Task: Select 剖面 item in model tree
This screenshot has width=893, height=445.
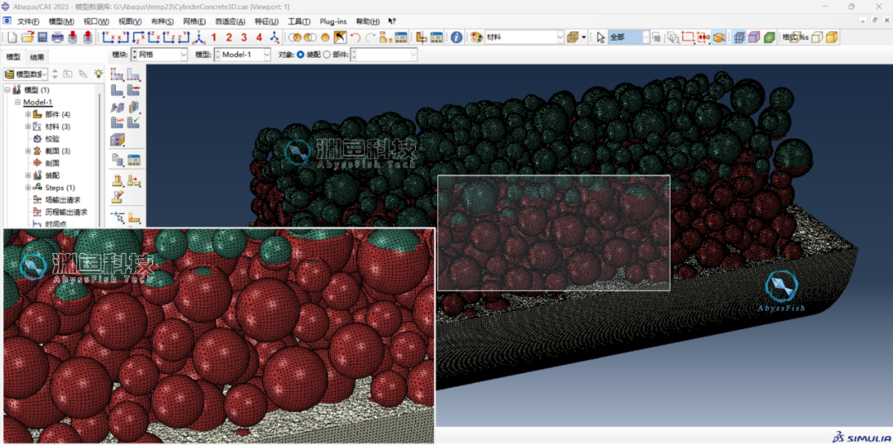Action: tap(52, 163)
